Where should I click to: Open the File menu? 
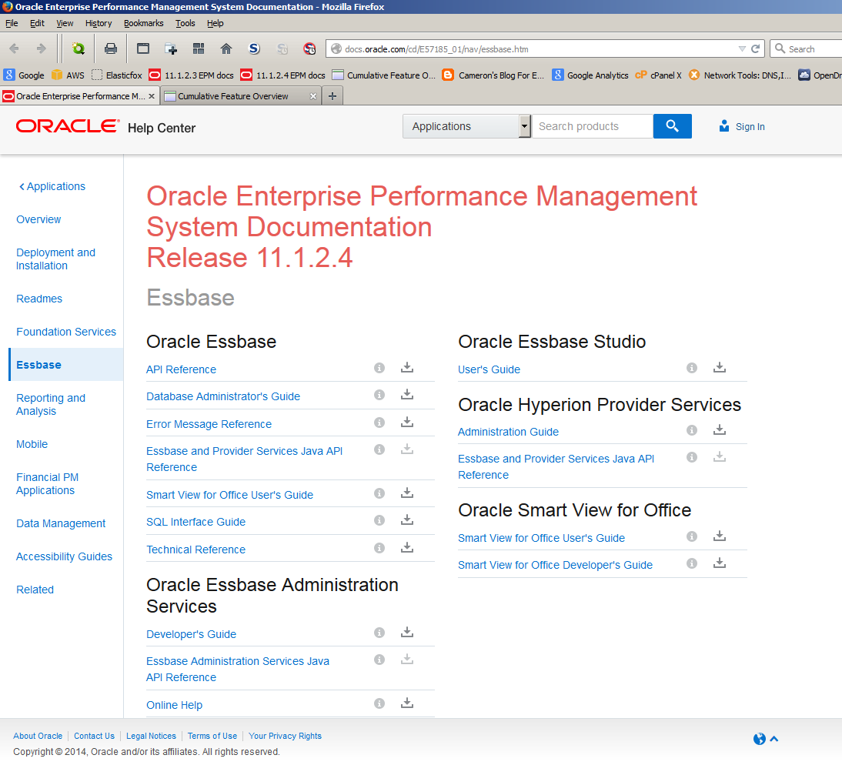click(x=12, y=23)
